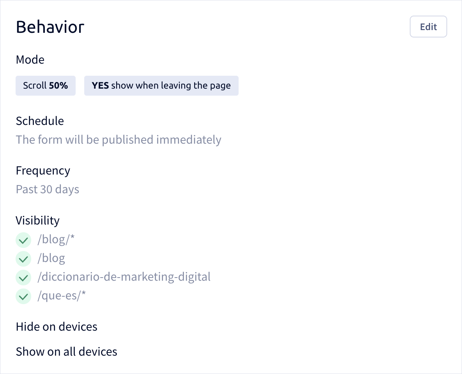Click the Frequency label
462x374 pixels.
click(43, 171)
